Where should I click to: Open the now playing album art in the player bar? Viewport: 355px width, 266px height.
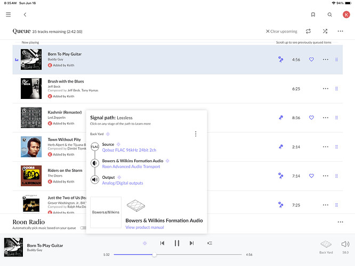[x=13, y=247]
